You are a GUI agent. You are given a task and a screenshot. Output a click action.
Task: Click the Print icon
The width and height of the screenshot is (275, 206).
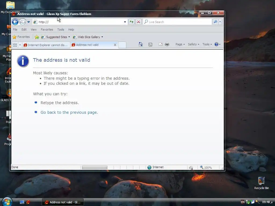pos(167,44)
